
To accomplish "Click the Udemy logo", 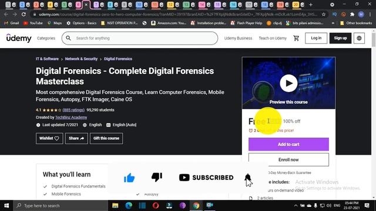I will coord(19,38).
